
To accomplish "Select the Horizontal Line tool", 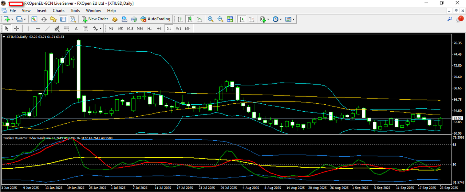I will click(38, 28).
